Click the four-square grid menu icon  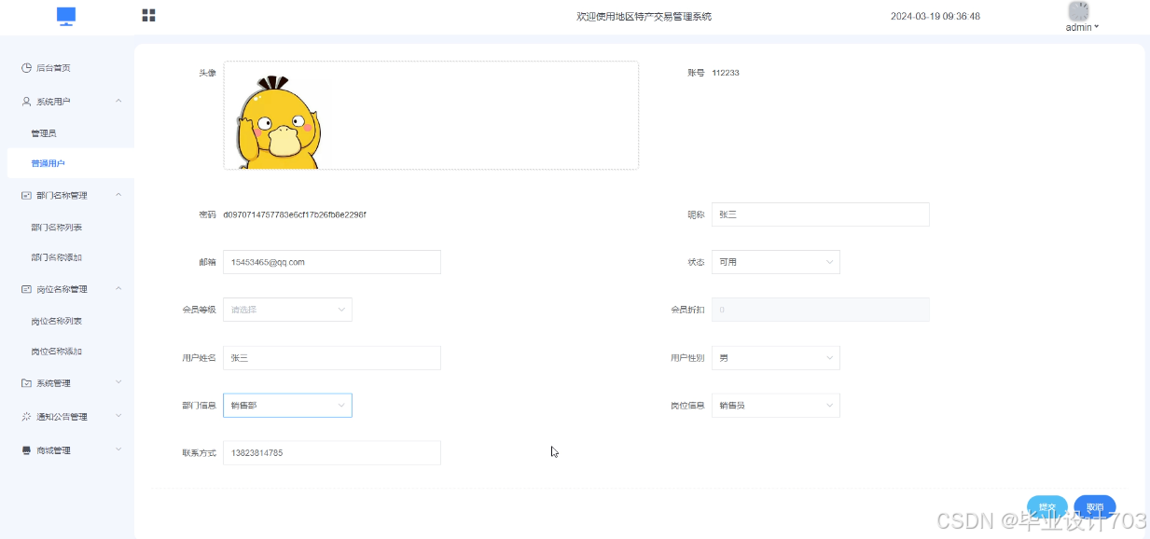(148, 15)
